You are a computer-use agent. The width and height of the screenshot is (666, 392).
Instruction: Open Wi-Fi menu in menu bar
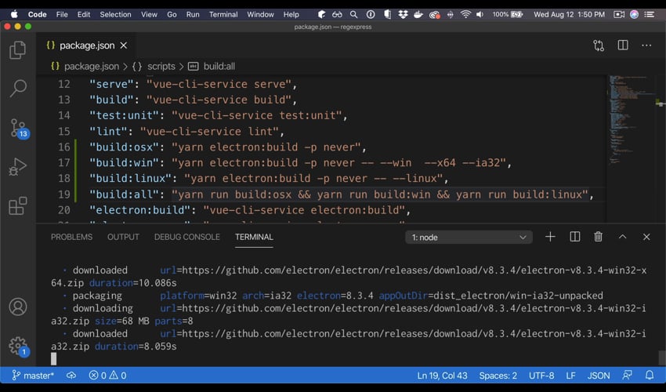point(465,14)
